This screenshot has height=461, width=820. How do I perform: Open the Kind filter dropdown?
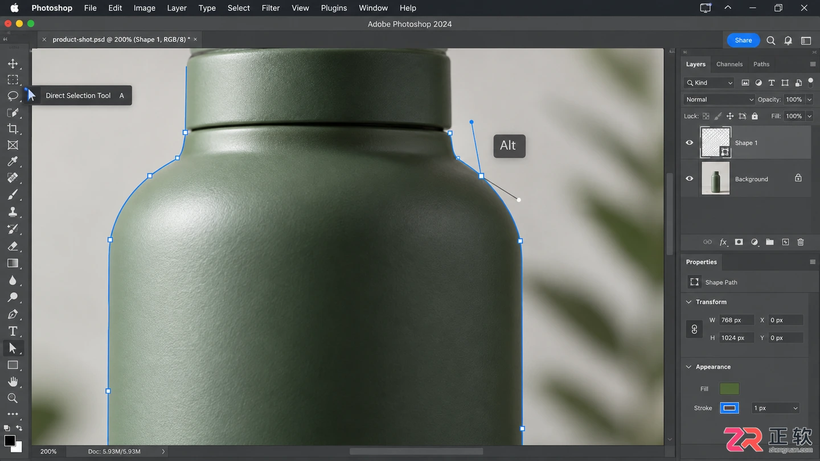tap(710, 83)
